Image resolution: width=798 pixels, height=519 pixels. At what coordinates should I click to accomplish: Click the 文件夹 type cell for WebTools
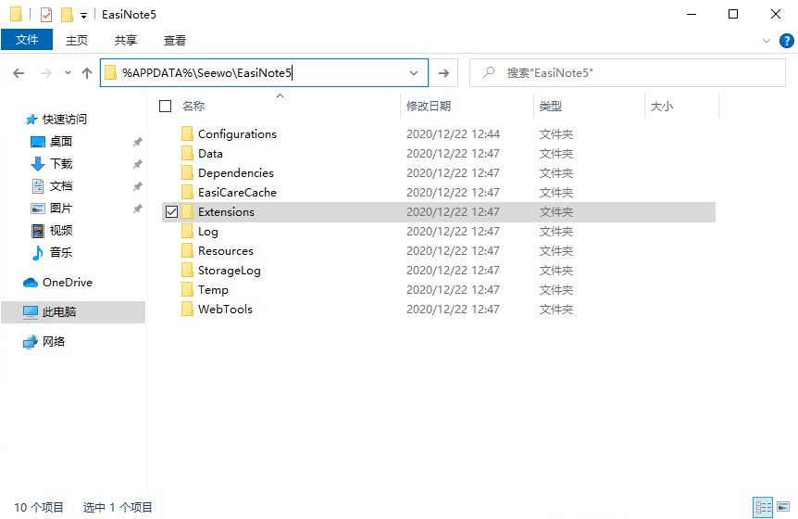pos(556,310)
